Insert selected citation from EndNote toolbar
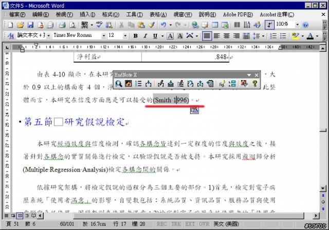The image size is (329, 230). 149,84
